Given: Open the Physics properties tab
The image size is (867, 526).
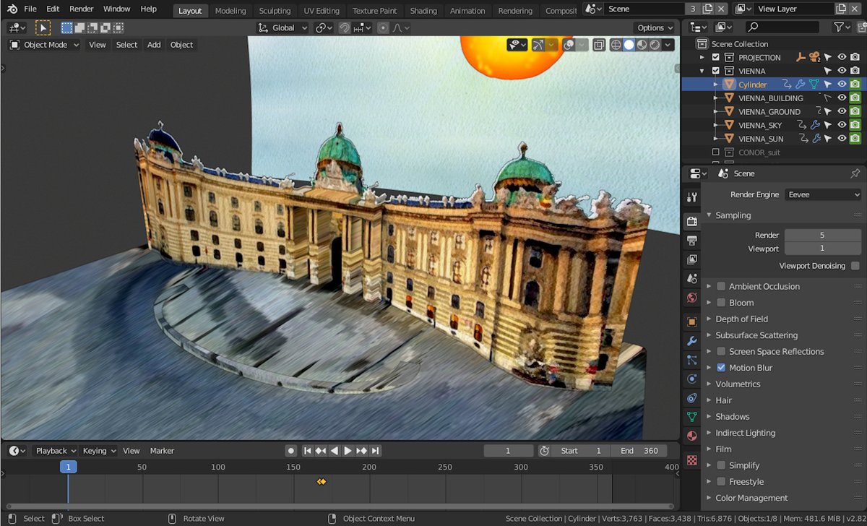Looking at the screenshot, I should [x=691, y=379].
